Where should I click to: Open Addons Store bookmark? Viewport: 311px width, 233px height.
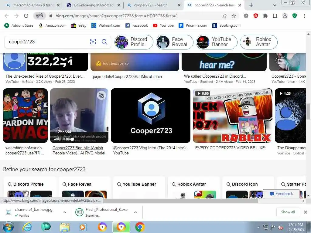coord(19,25)
